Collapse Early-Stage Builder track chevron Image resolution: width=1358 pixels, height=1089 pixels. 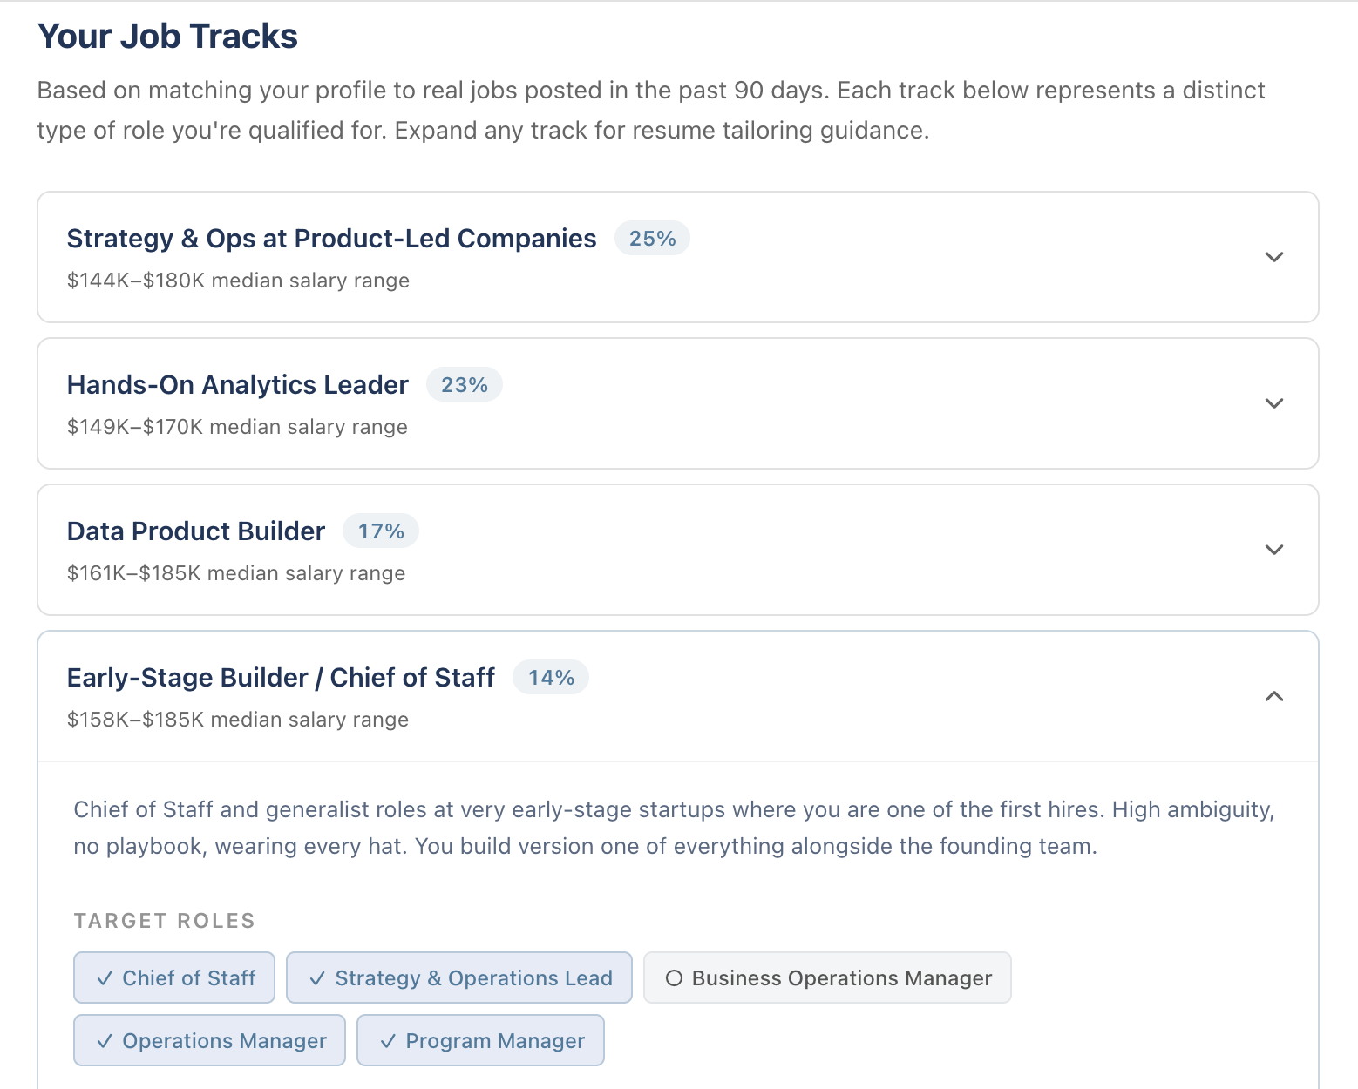[1273, 696]
